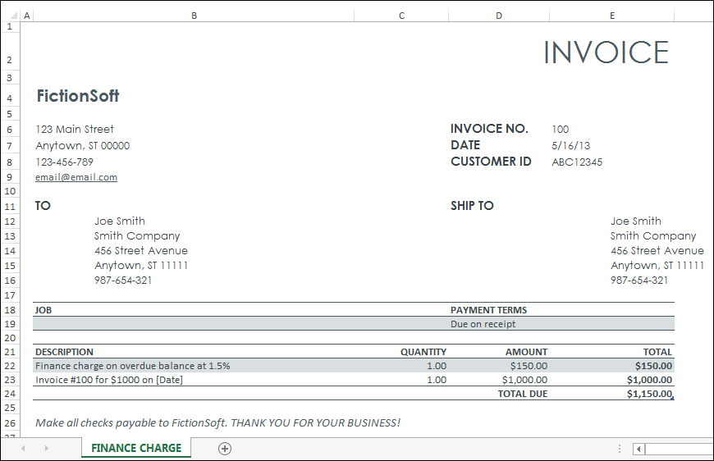Select the Finance charge description cell
Image resolution: width=714 pixels, height=461 pixels.
[x=132, y=366]
